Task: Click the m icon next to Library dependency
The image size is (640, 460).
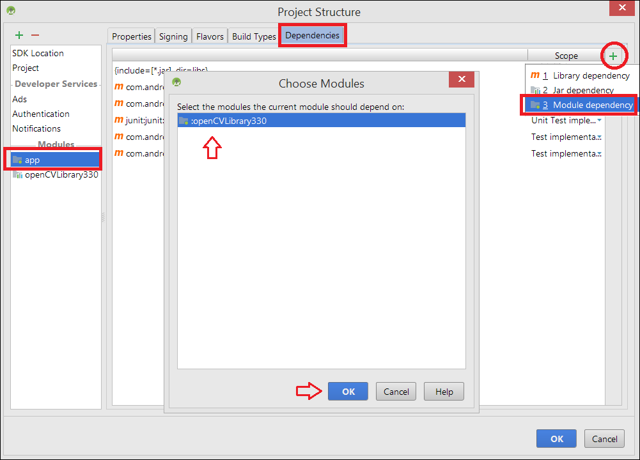Action: tap(535, 75)
